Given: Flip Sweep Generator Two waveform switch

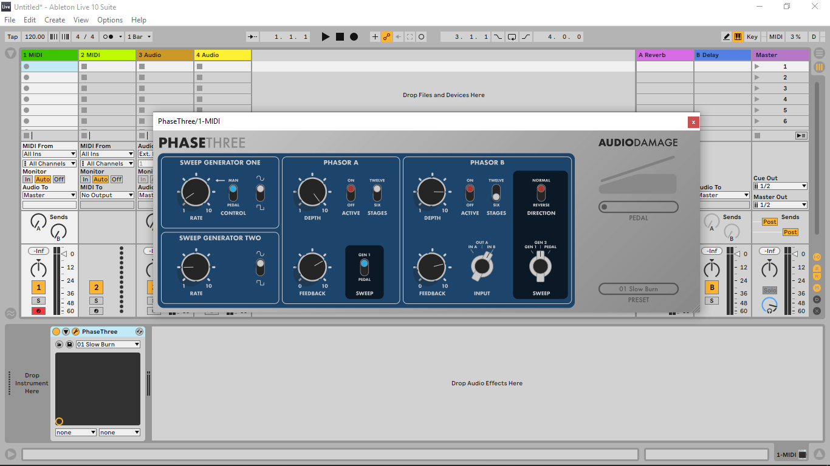Looking at the screenshot, I should pos(260,268).
